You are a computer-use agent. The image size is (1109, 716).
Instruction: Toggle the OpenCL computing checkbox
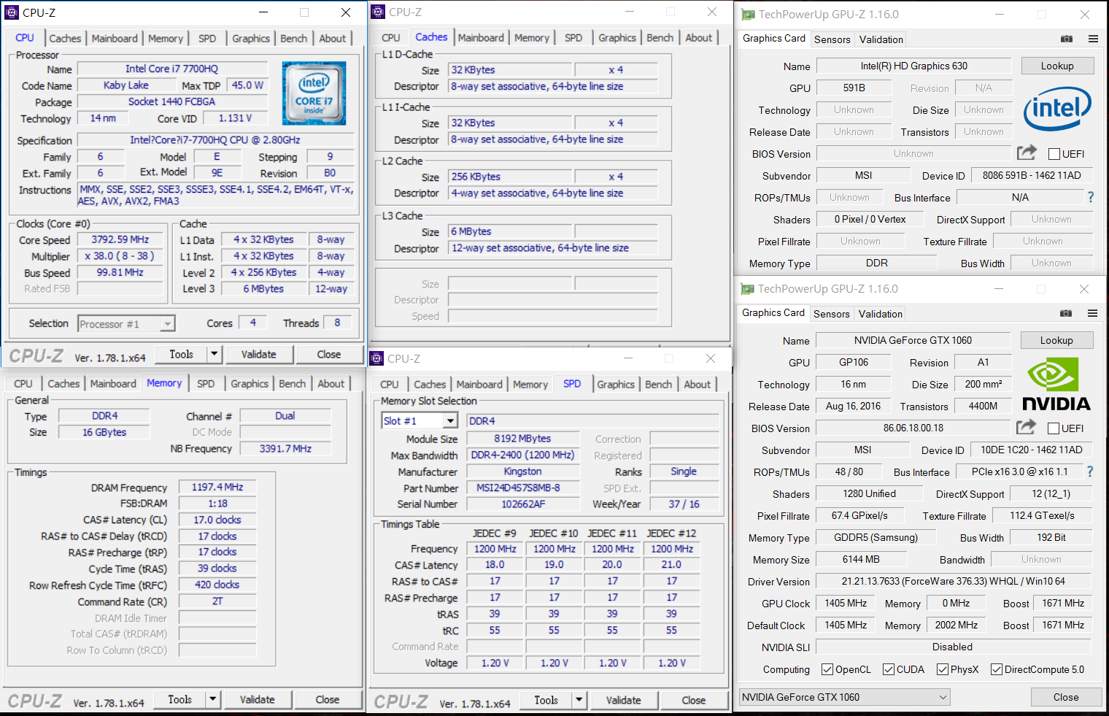pos(827,669)
